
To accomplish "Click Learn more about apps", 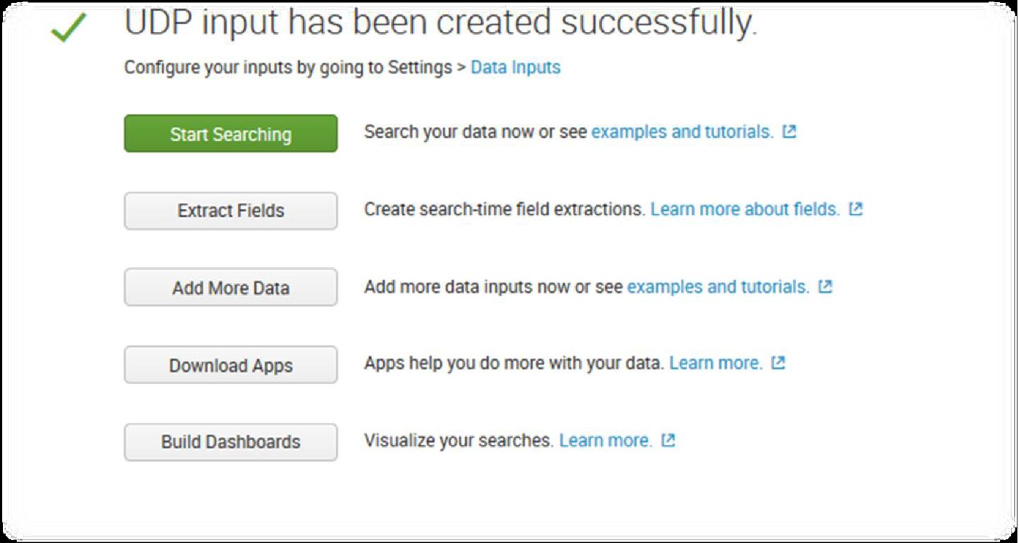I will [715, 363].
